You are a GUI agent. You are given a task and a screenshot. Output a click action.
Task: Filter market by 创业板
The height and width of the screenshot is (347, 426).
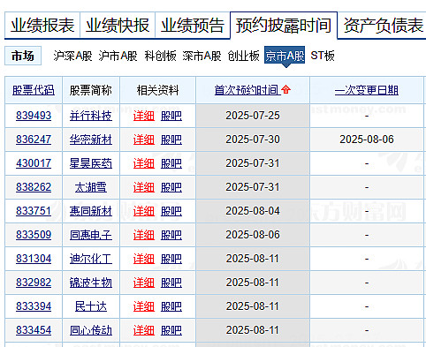244,56
